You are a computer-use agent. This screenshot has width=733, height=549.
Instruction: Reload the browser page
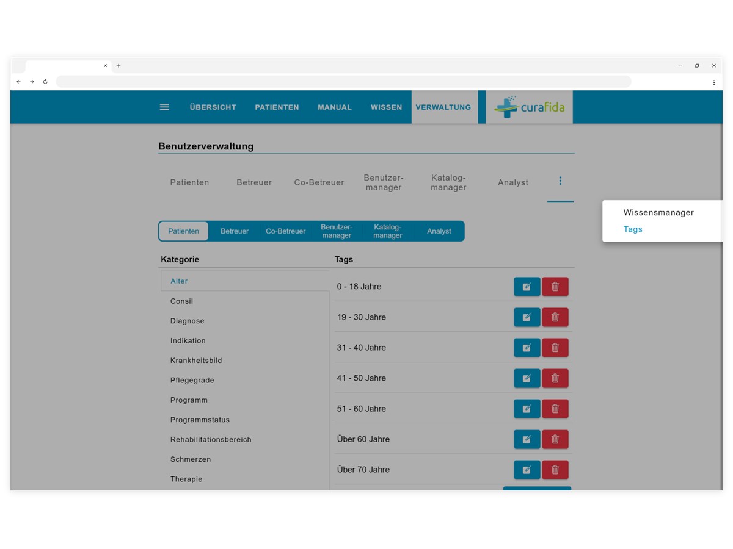point(45,82)
